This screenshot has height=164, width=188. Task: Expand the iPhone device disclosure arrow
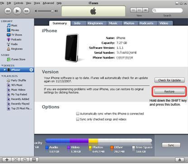point(5,70)
